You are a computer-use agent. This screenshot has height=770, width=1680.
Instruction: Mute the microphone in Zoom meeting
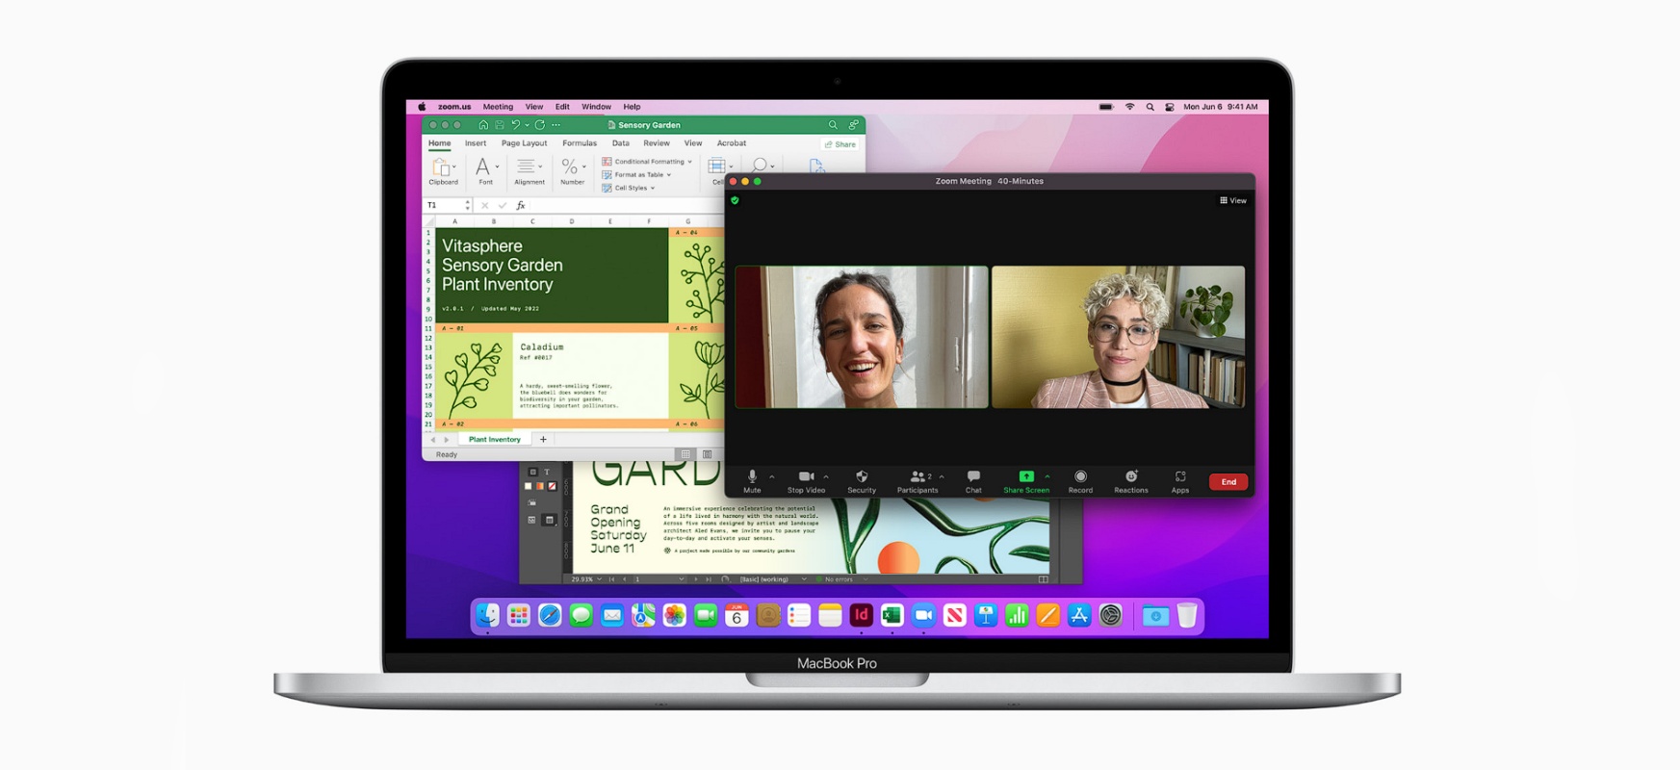752,481
